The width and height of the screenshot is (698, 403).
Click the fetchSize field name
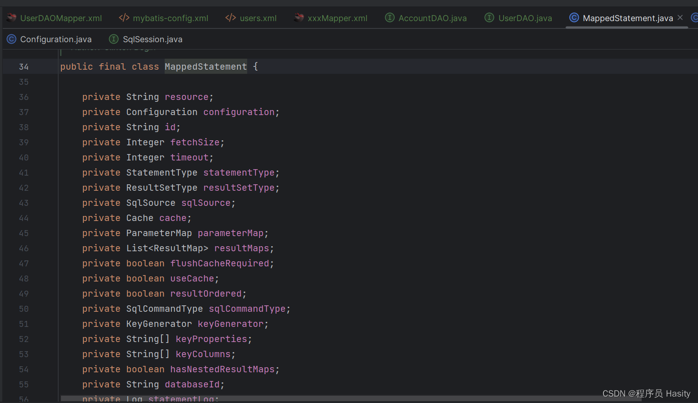[x=195, y=142]
